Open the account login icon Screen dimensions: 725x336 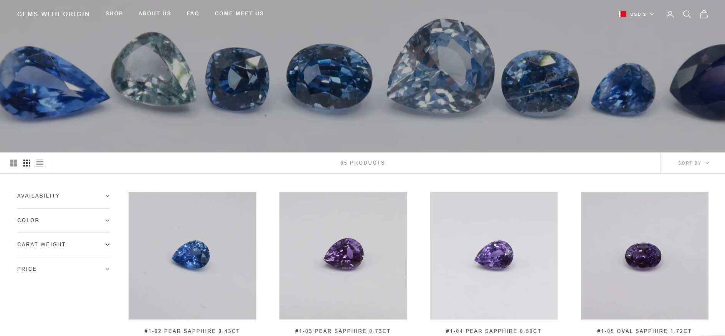click(x=670, y=14)
